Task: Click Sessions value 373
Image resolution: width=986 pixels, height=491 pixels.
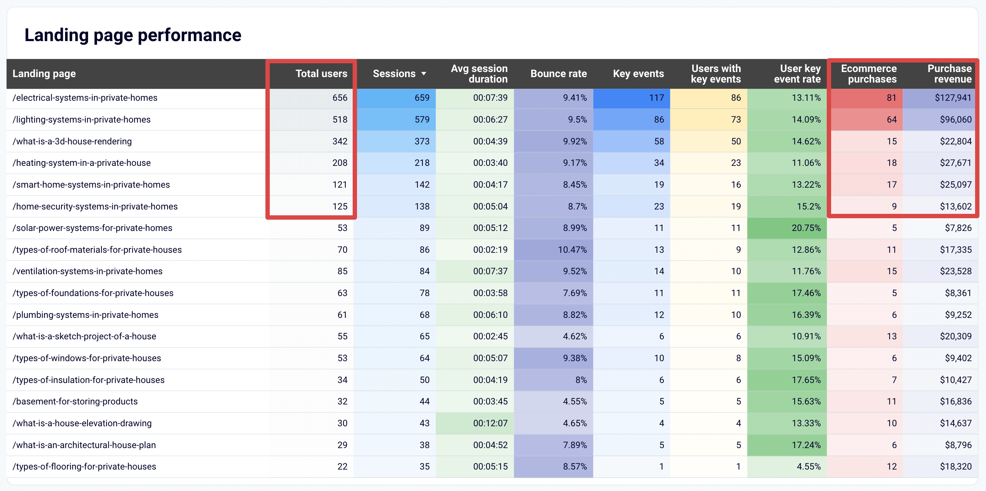Action: click(x=422, y=141)
